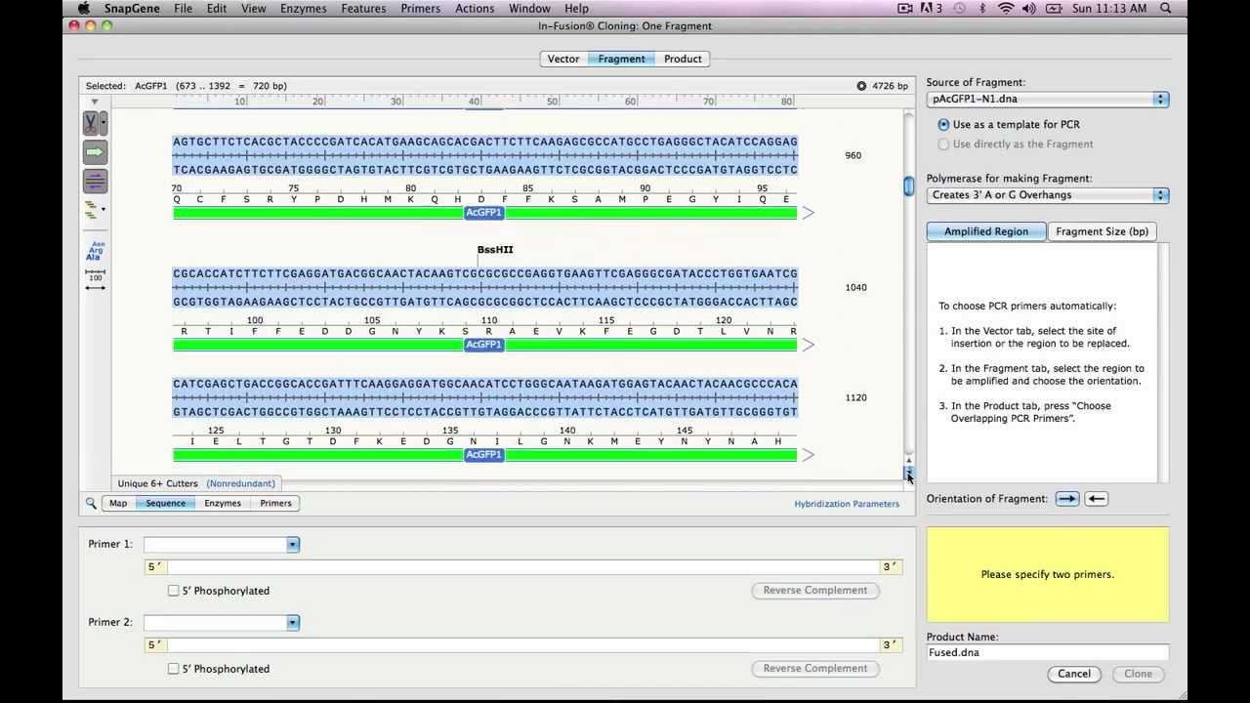Viewport: 1250px width, 703px height.
Task: Click the Wi-Fi status icon
Action: (1006, 8)
